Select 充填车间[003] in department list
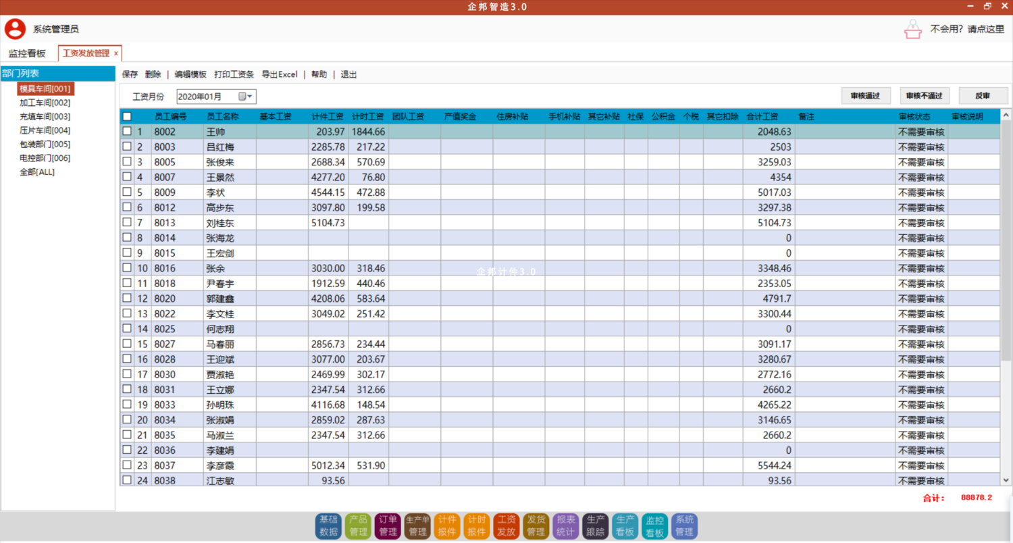The image size is (1013, 543). [45, 116]
